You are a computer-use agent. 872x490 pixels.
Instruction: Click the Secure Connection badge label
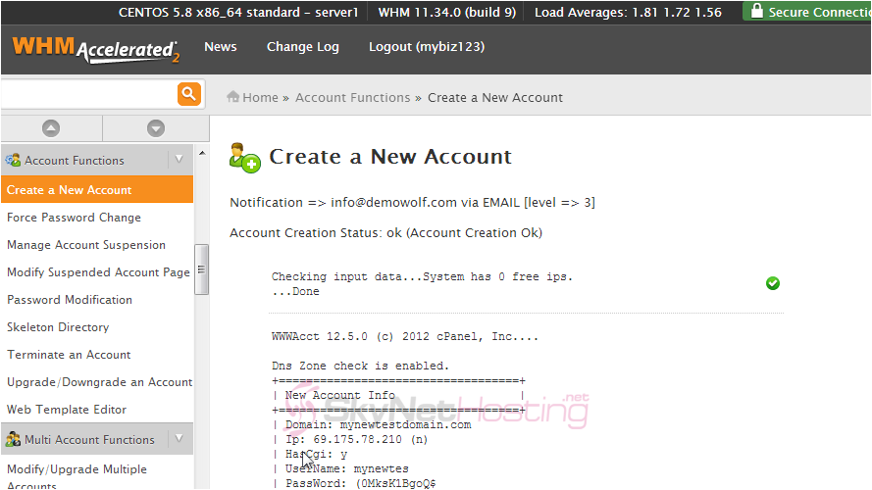click(819, 12)
